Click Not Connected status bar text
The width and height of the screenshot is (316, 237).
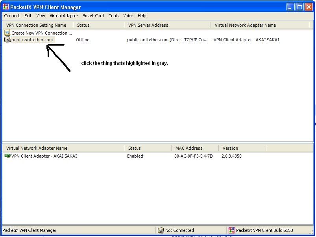pyautogui.click(x=179, y=230)
